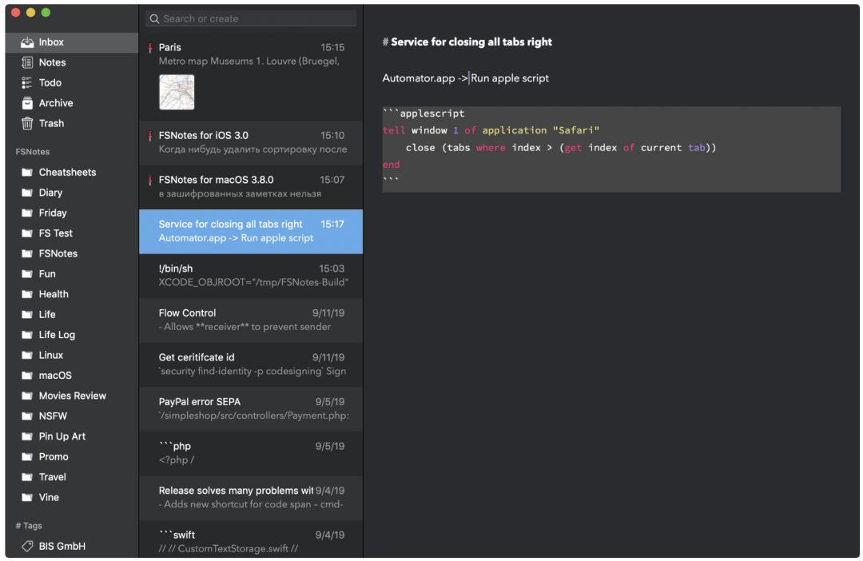The height and width of the screenshot is (561, 863).
Task: Click the Fun folder icon
Action: (x=27, y=274)
